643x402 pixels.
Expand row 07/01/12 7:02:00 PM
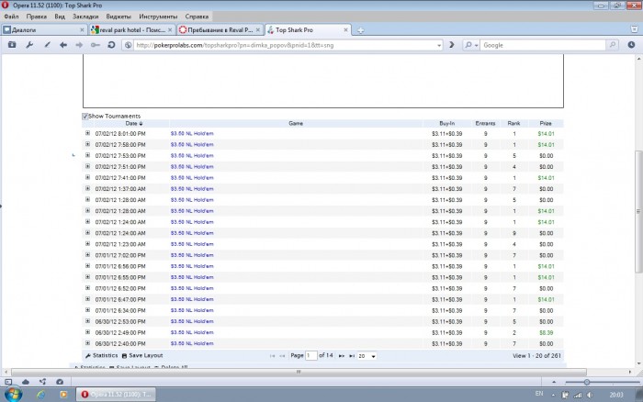[x=87, y=255]
